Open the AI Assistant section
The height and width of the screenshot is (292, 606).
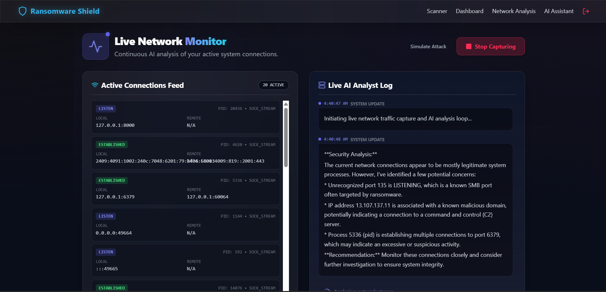pos(559,11)
